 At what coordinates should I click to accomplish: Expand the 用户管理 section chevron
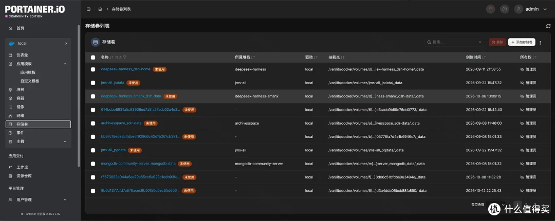(x=65, y=200)
